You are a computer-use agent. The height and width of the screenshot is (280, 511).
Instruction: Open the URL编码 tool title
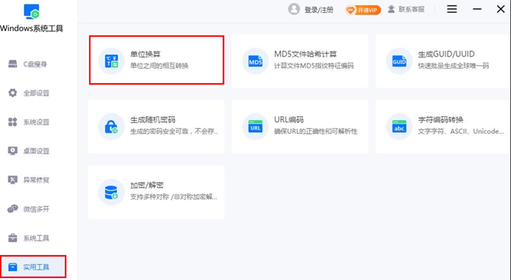[289, 119]
